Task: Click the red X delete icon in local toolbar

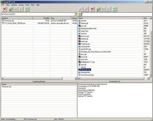Action: (4, 9)
